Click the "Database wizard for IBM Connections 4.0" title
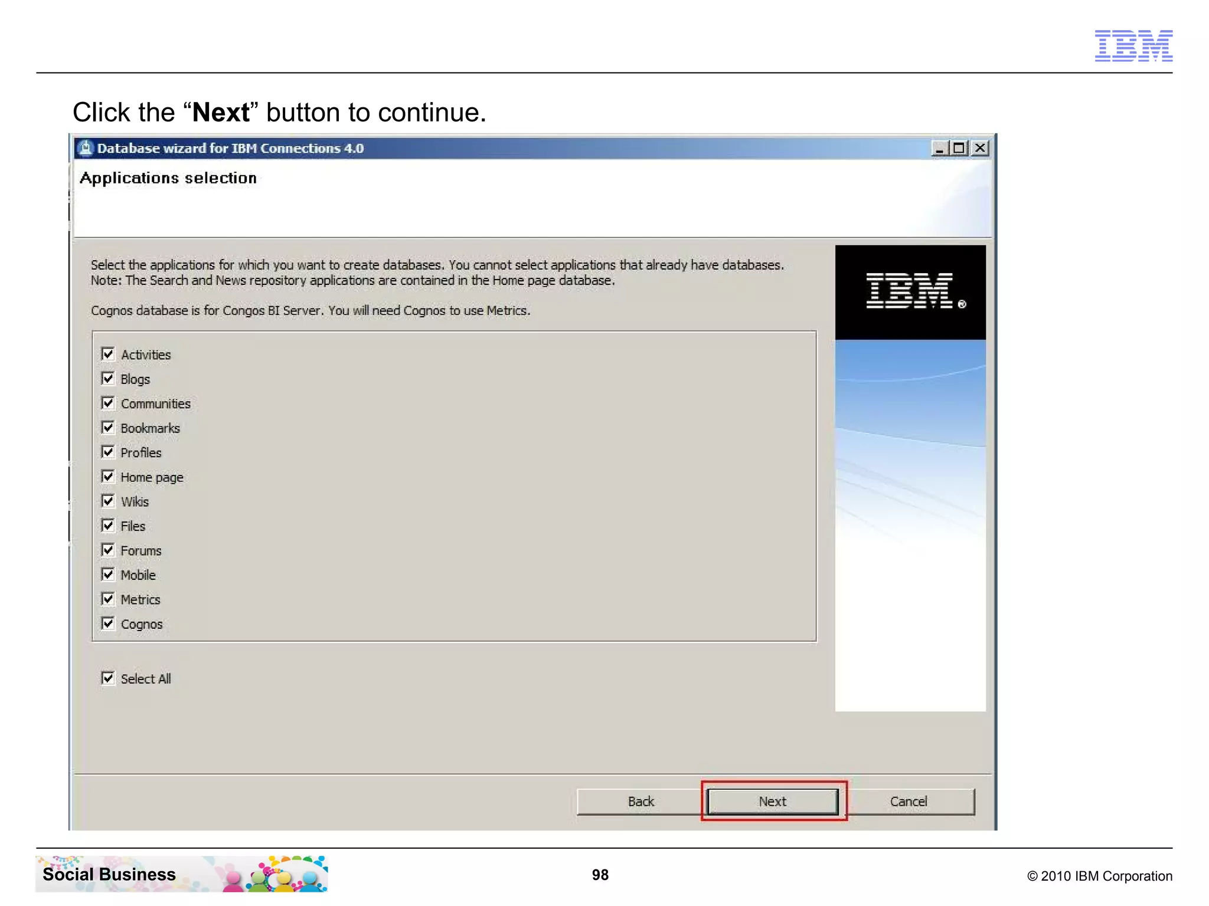1209x906 pixels. point(230,148)
